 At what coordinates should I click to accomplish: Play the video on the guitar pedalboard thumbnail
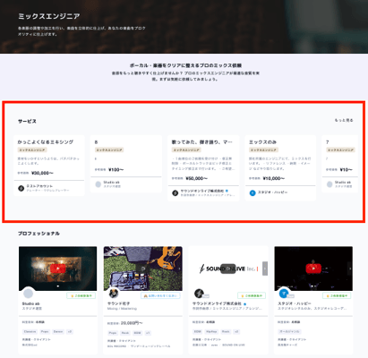click(143, 268)
